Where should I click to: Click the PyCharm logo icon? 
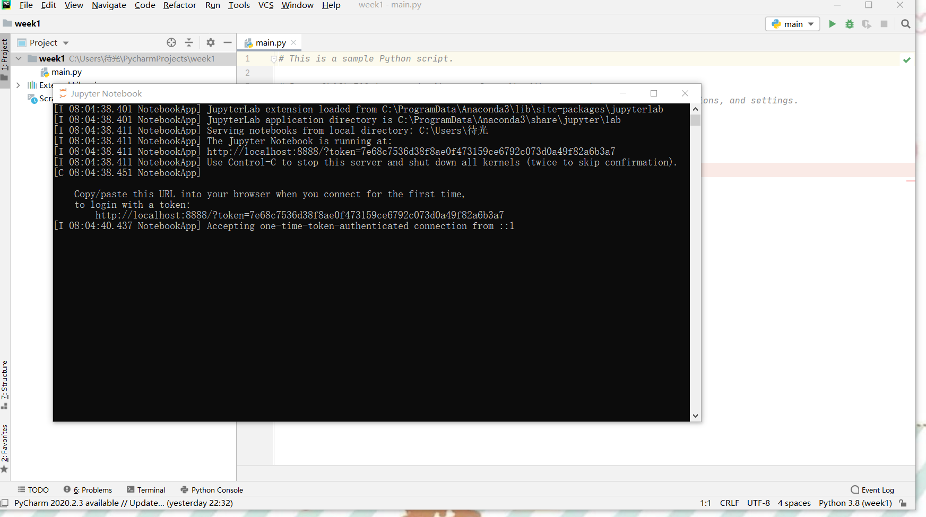pos(6,5)
